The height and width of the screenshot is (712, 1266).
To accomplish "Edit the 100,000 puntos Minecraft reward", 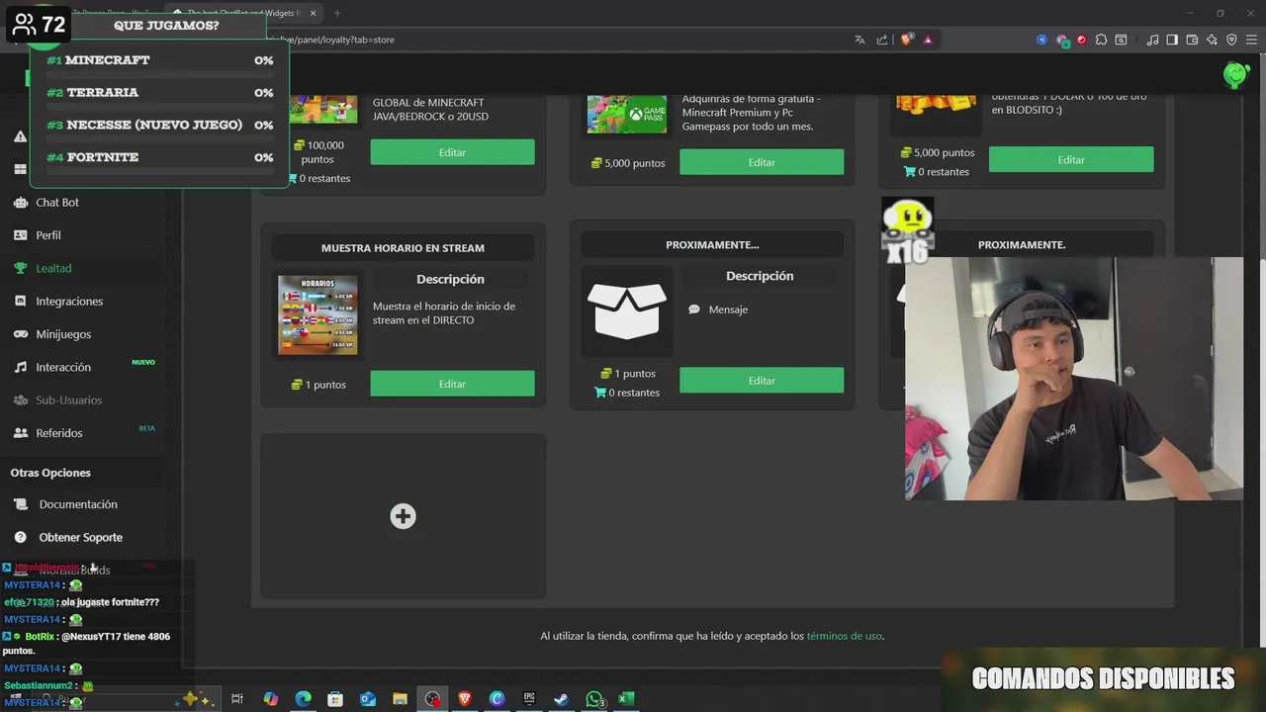I will click(x=452, y=152).
